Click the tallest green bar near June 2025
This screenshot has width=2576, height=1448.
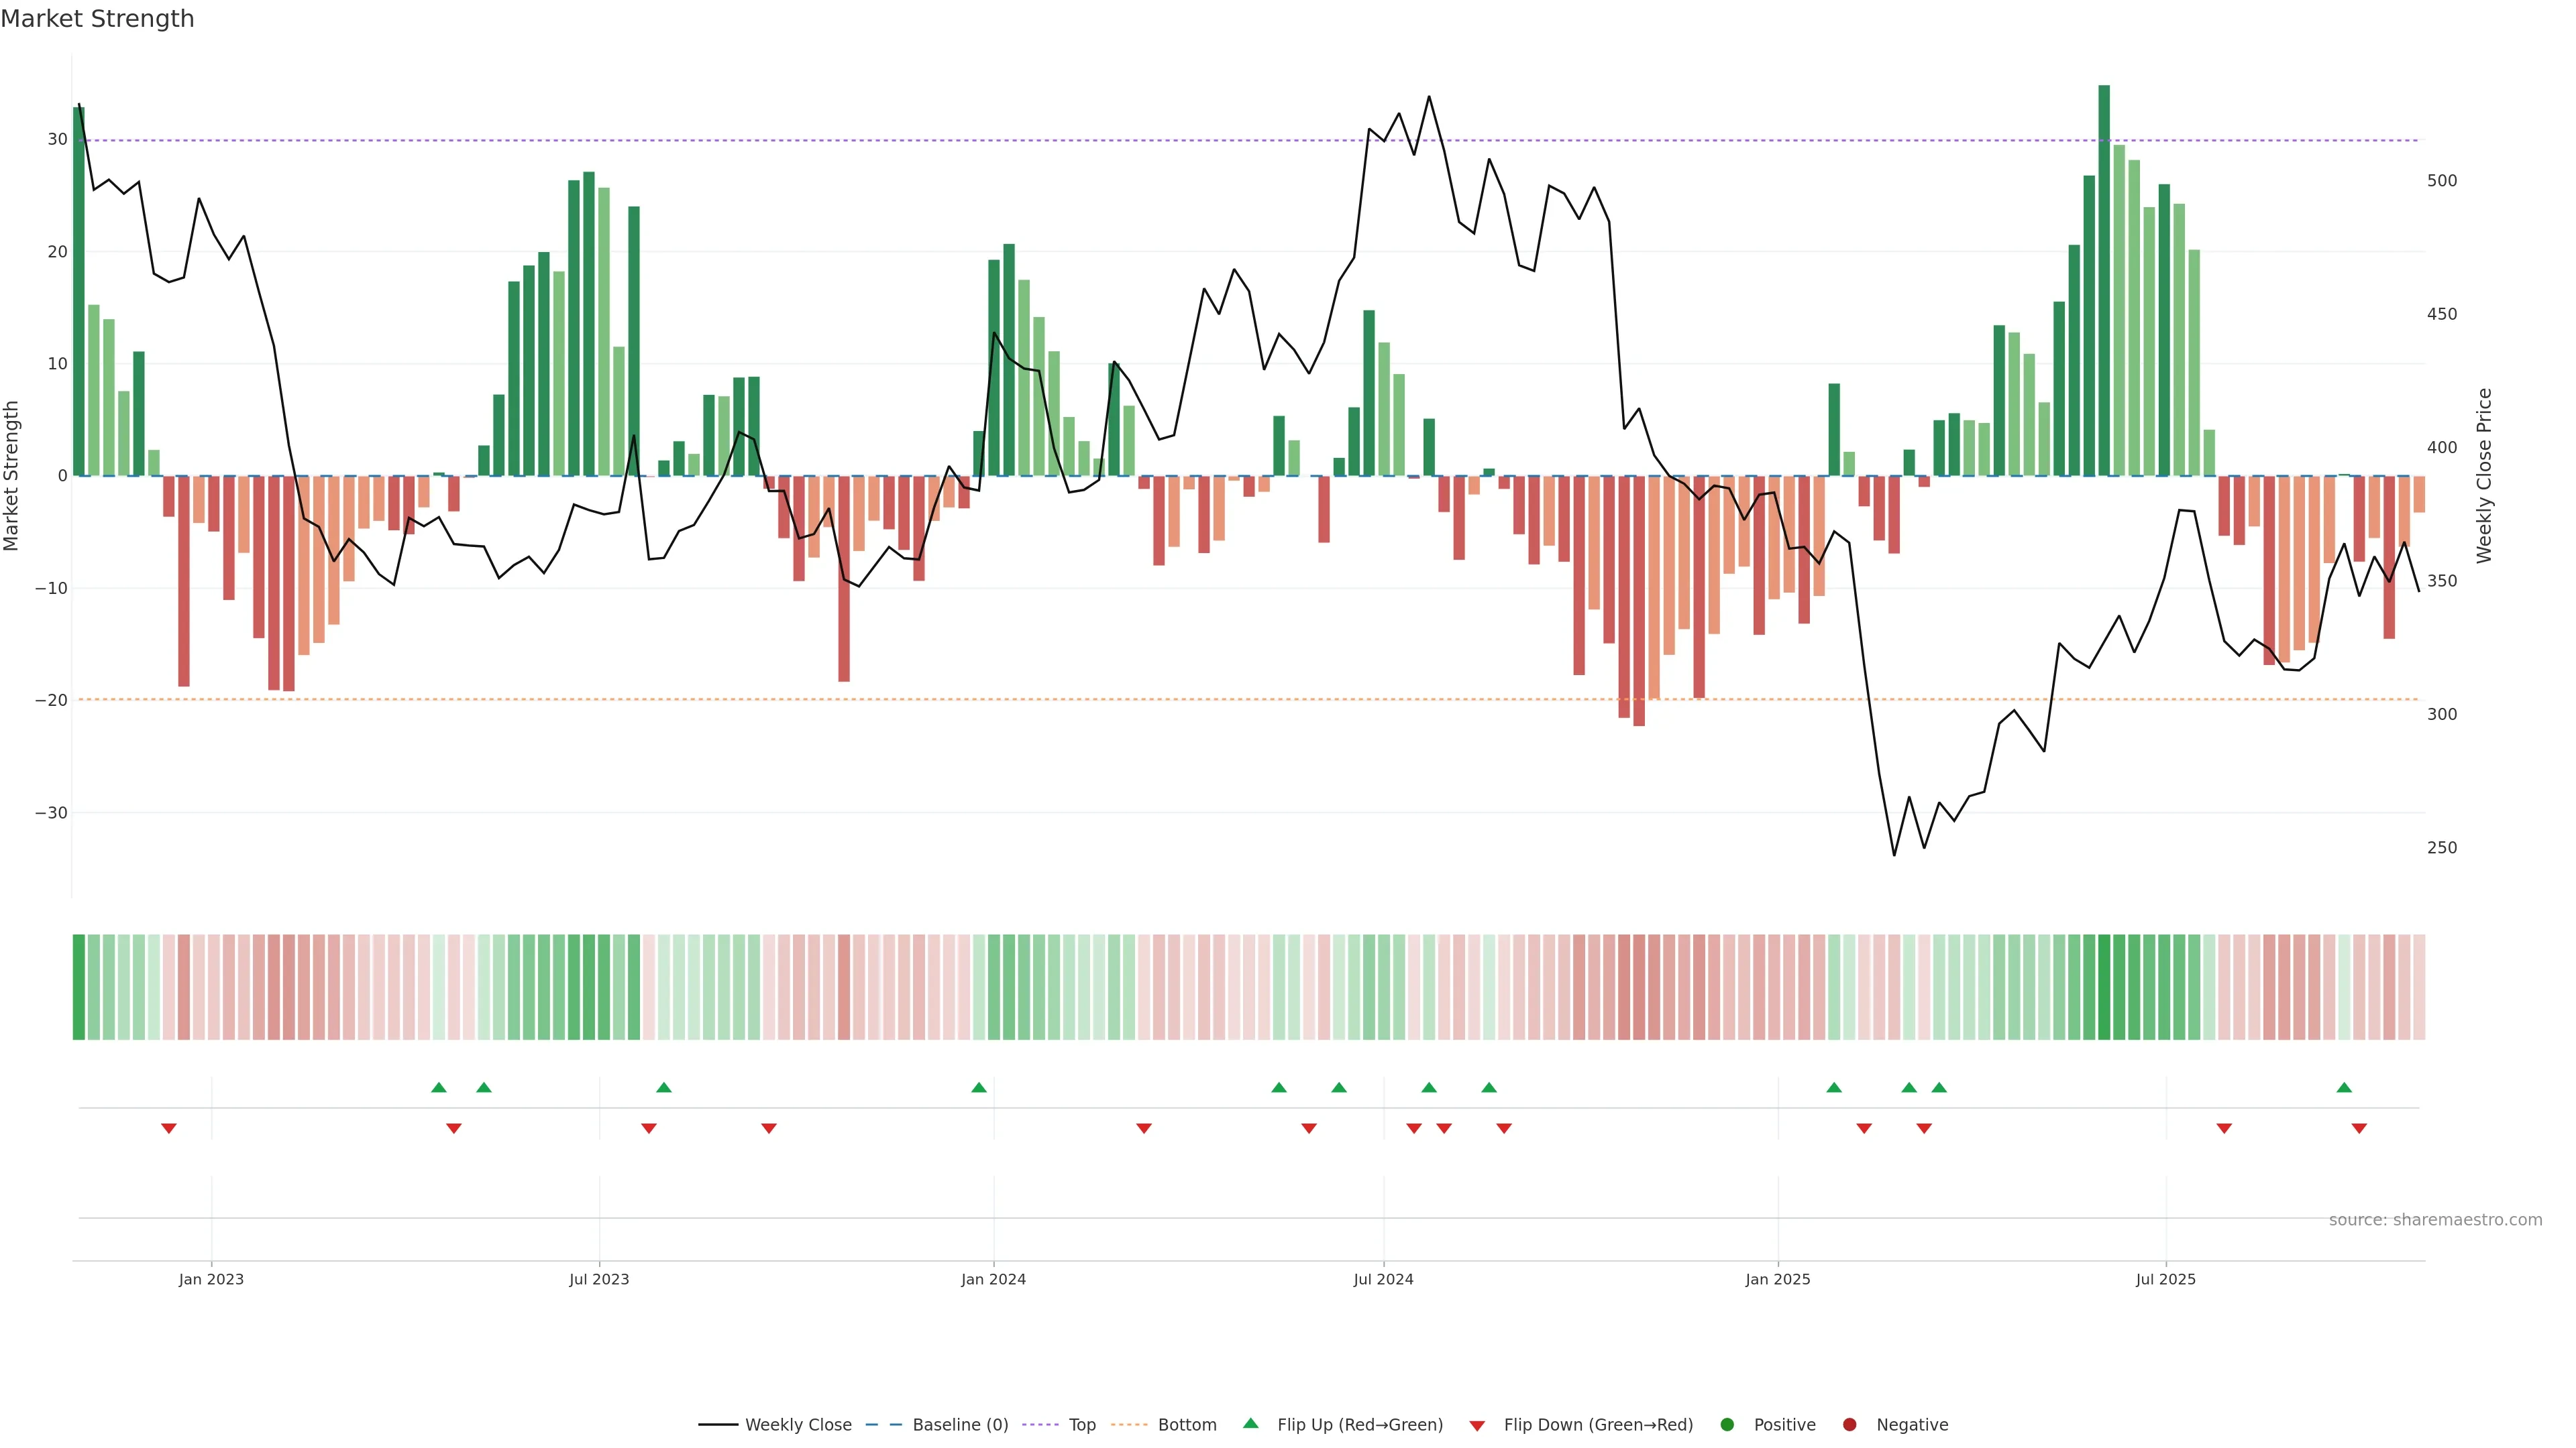(x=2104, y=280)
